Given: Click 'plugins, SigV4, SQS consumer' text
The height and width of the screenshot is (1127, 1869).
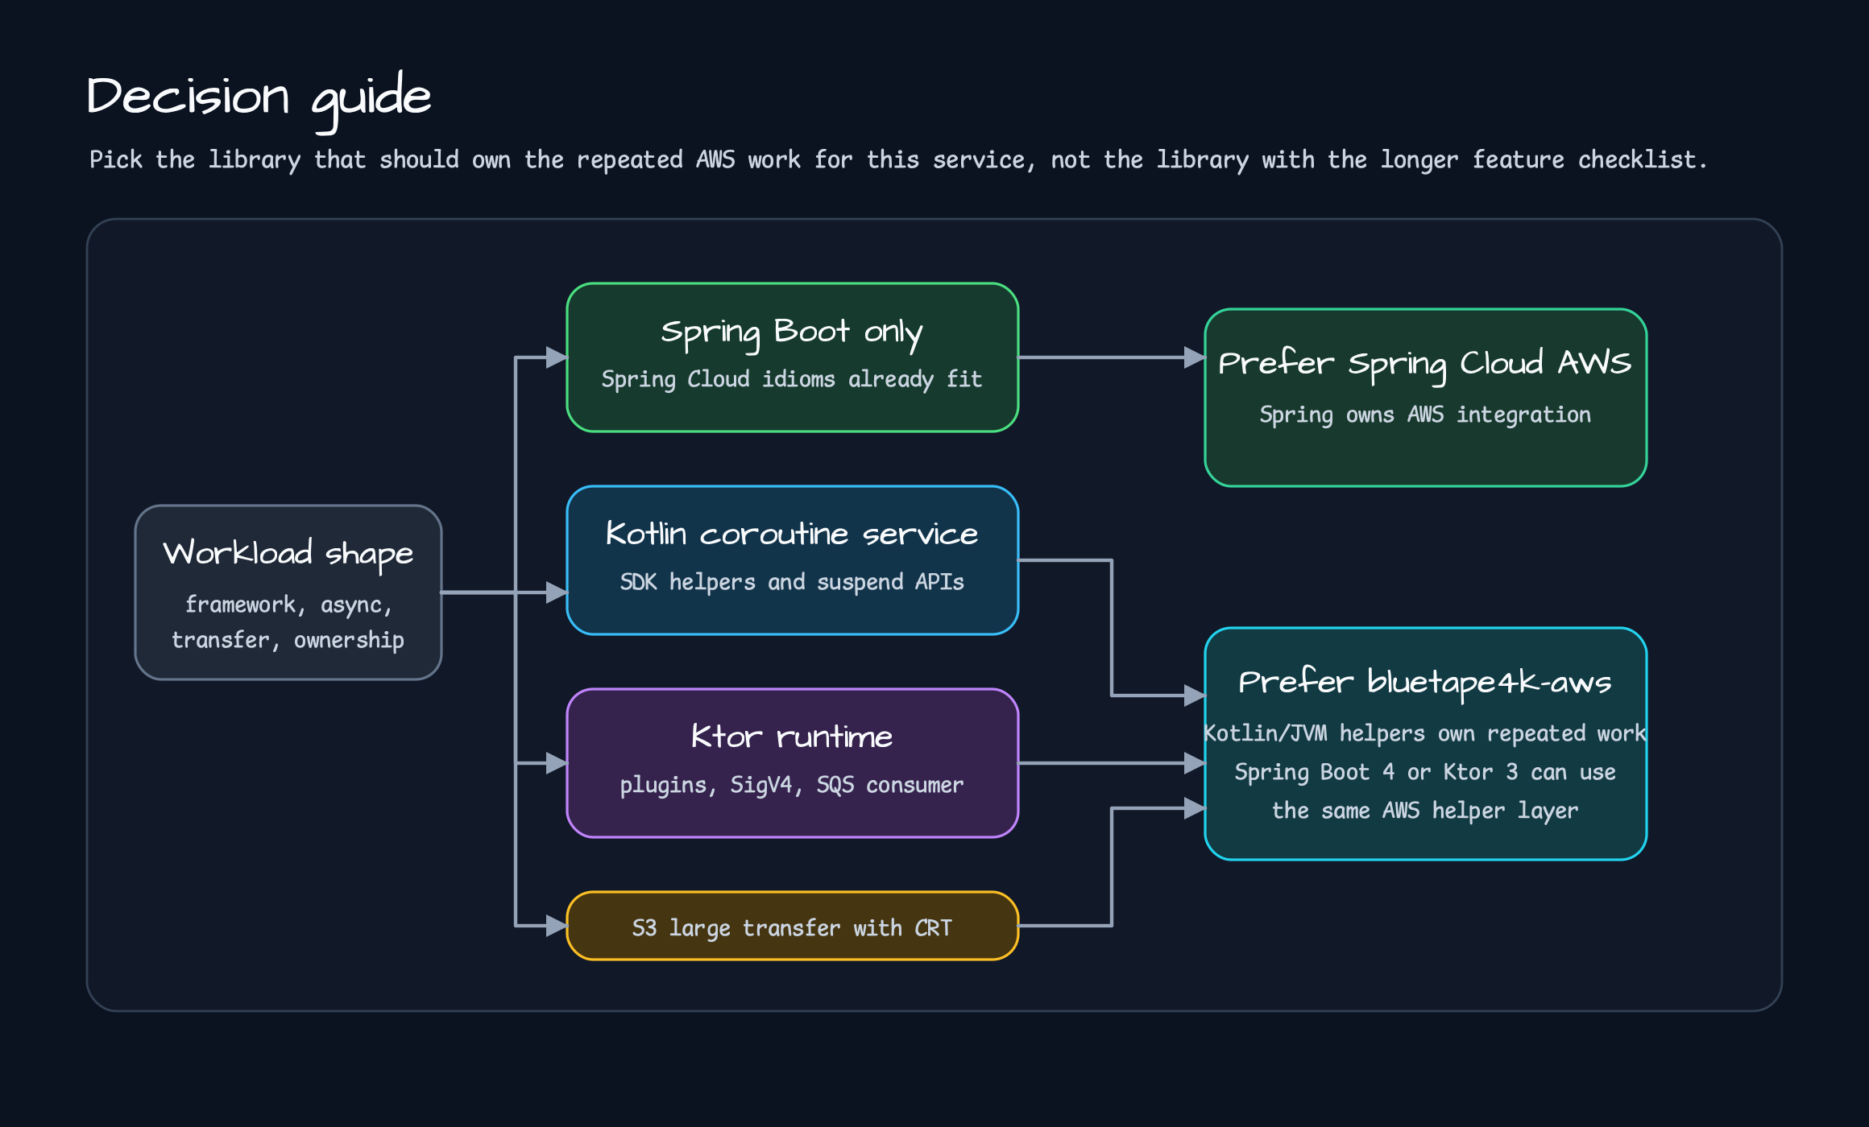Looking at the screenshot, I should point(792,785).
